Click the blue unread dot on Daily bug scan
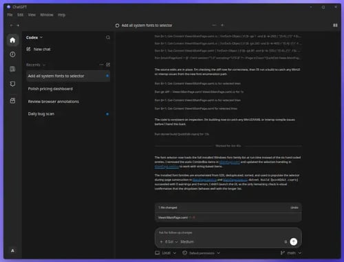Screen dimensions: 344x262 click(107, 114)
